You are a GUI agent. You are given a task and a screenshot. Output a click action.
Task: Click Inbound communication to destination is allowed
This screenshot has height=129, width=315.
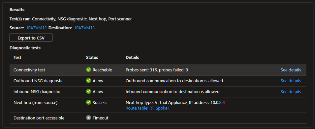[173, 91]
